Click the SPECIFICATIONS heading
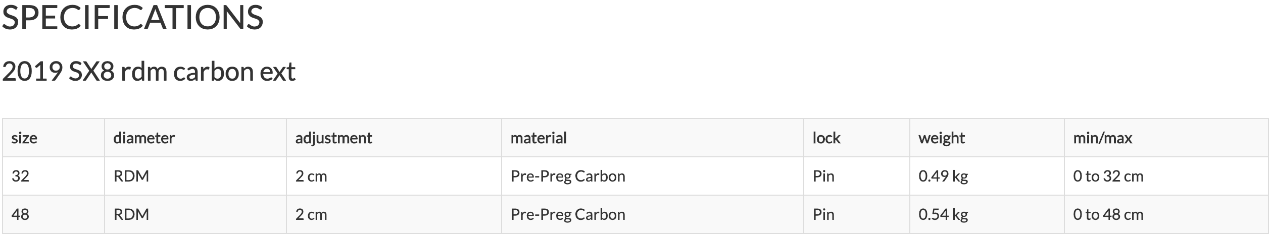This screenshot has width=1271, height=237. coord(132,18)
